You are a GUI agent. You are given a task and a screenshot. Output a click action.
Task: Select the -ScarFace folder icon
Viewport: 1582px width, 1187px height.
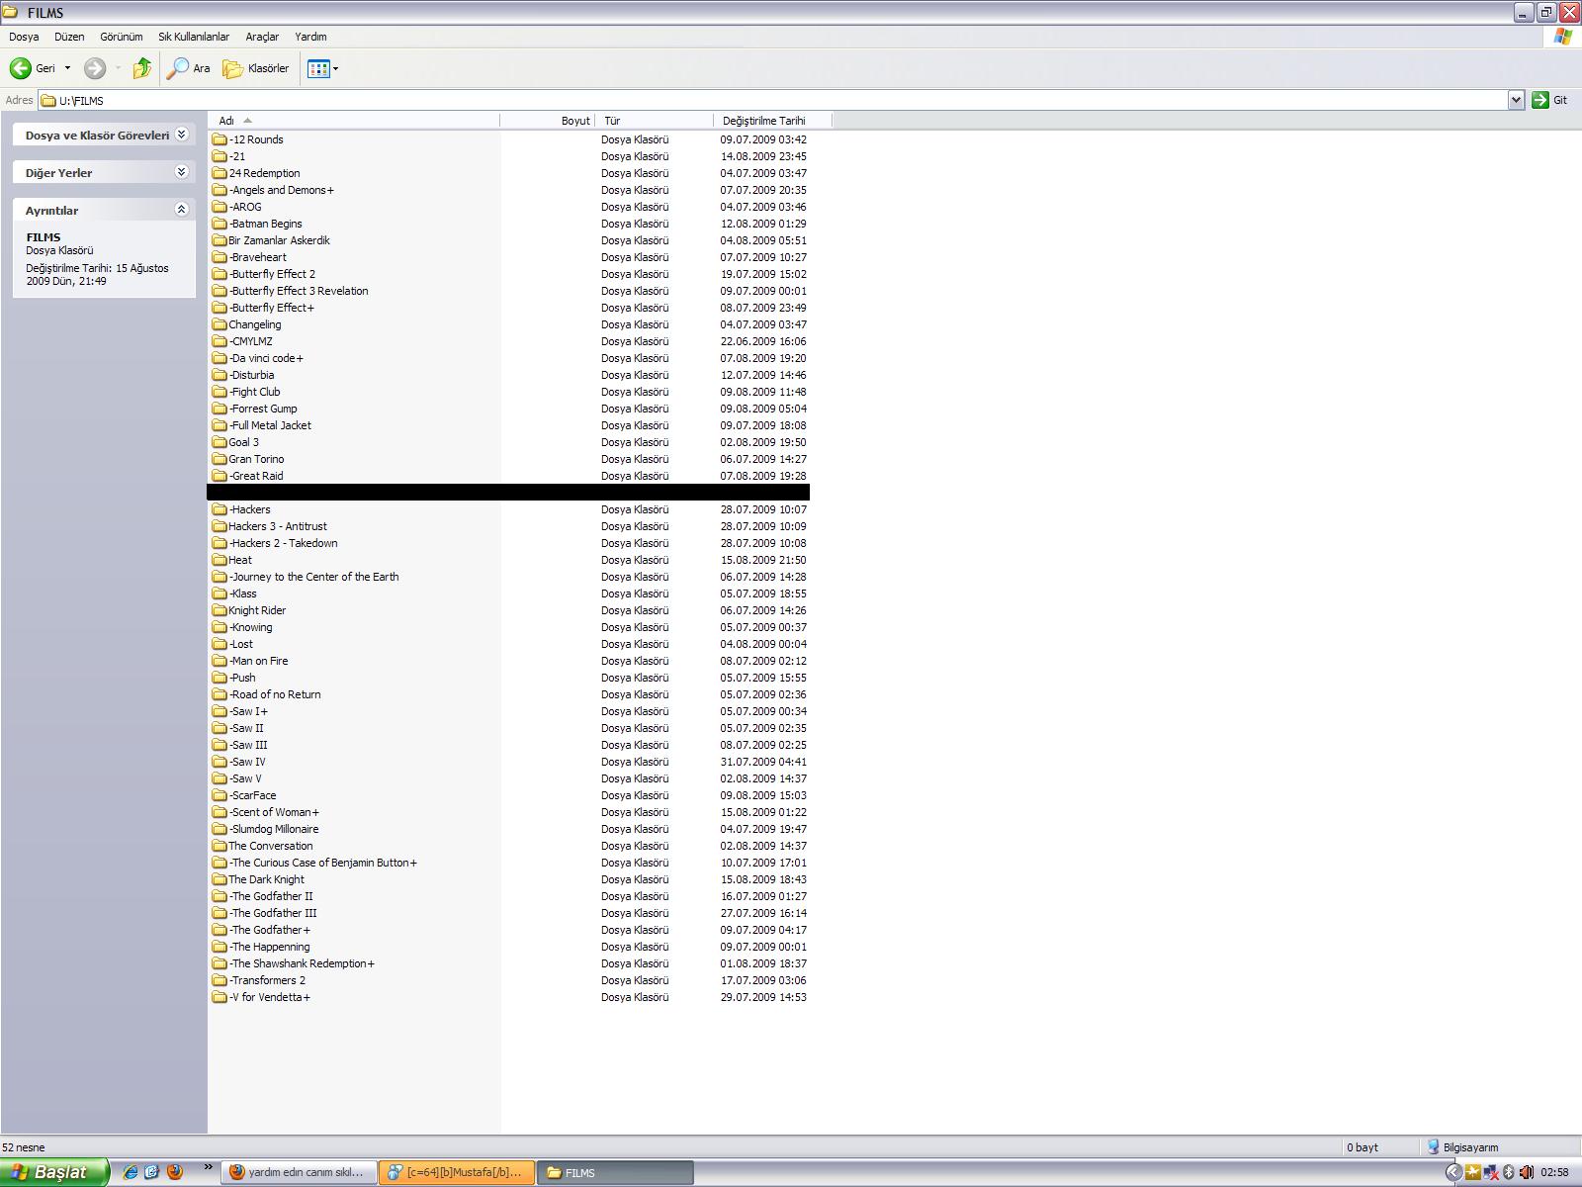click(x=220, y=795)
